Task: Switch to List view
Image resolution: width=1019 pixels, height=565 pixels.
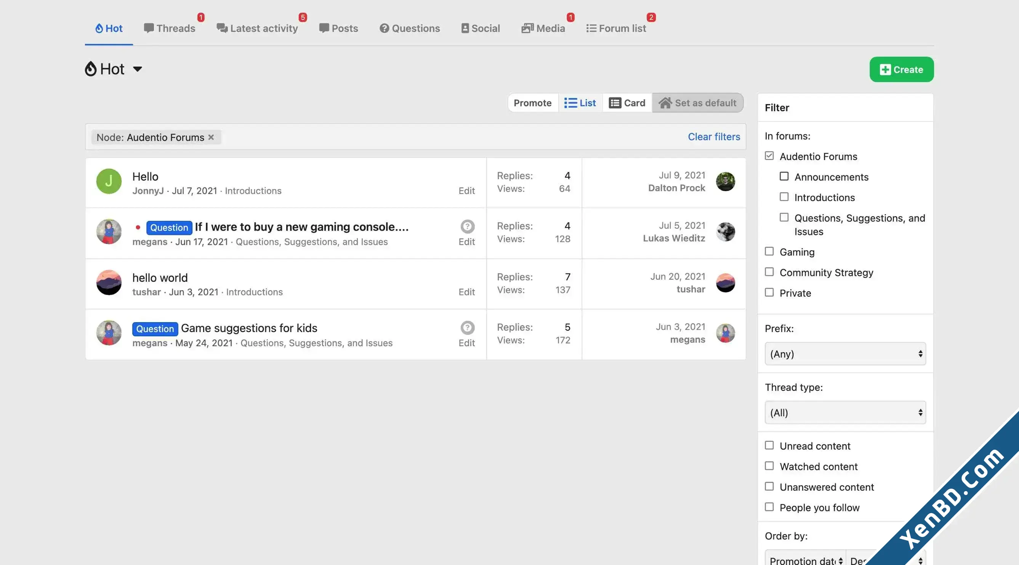Action: click(580, 103)
